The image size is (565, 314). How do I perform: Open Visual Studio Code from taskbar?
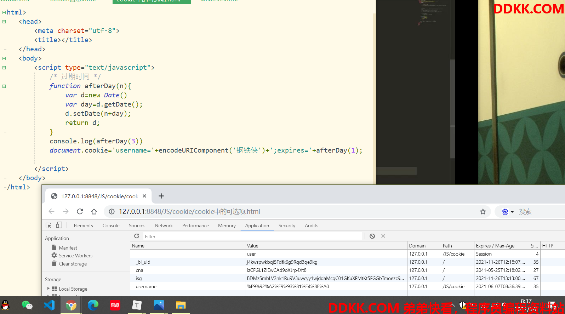pos(49,305)
